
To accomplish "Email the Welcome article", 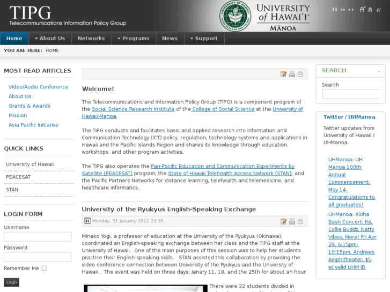I will [x=300, y=74].
